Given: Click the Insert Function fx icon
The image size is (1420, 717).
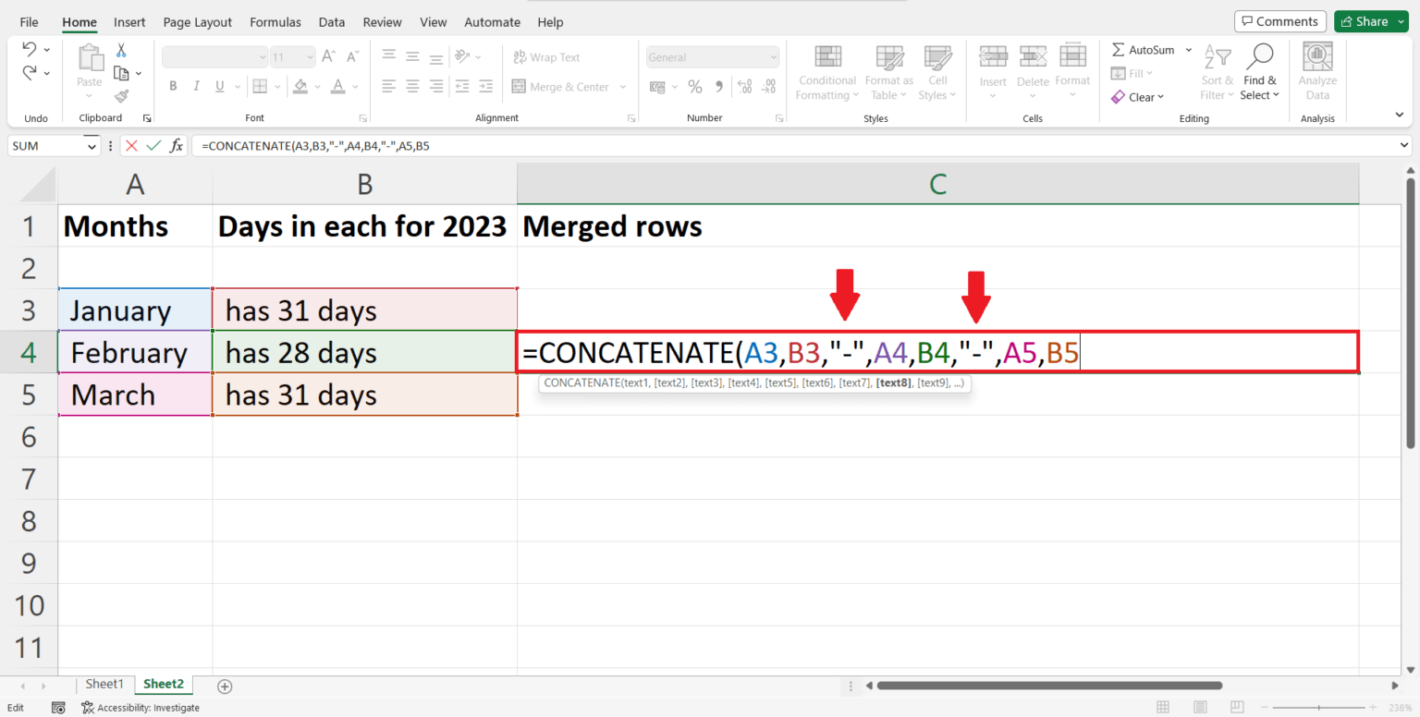Looking at the screenshot, I should click(177, 145).
